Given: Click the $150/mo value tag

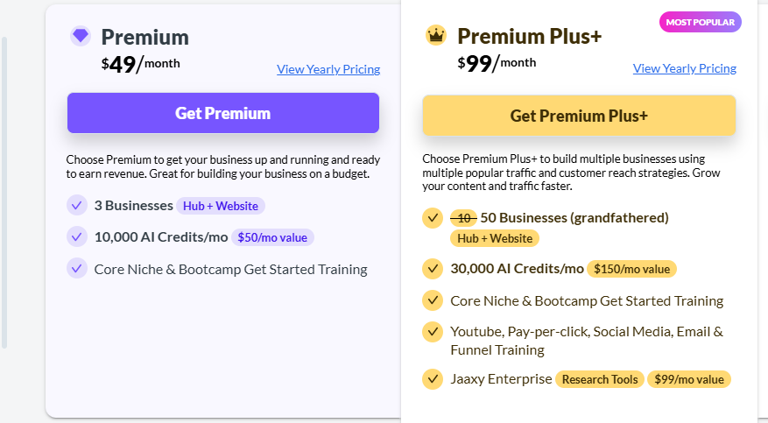Looking at the screenshot, I should [x=631, y=269].
